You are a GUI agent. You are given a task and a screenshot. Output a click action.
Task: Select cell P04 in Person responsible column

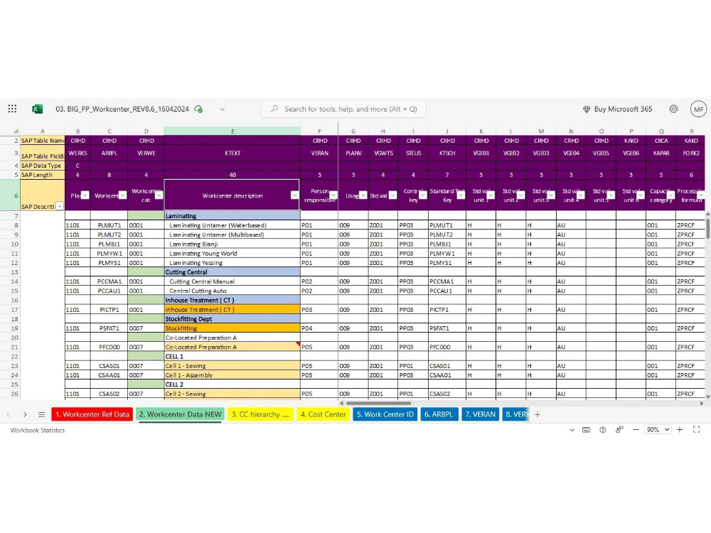point(319,328)
